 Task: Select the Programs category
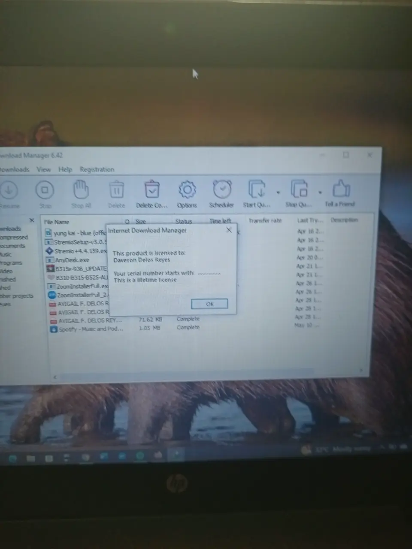click(x=11, y=263)
